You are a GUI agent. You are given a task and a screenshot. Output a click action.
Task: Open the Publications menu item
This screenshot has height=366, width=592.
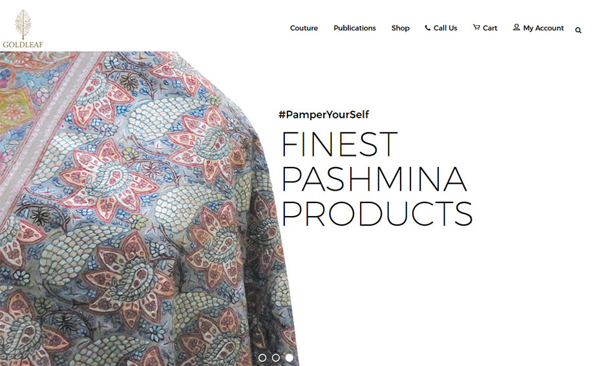point(355,28)
